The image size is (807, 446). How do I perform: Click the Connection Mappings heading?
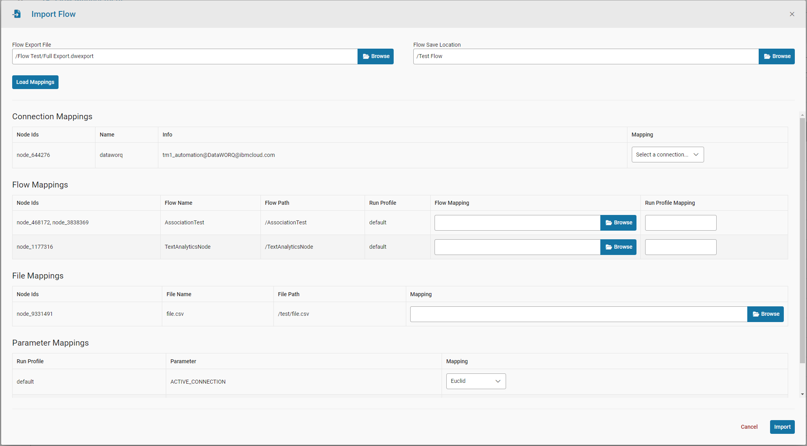[52, 117]
